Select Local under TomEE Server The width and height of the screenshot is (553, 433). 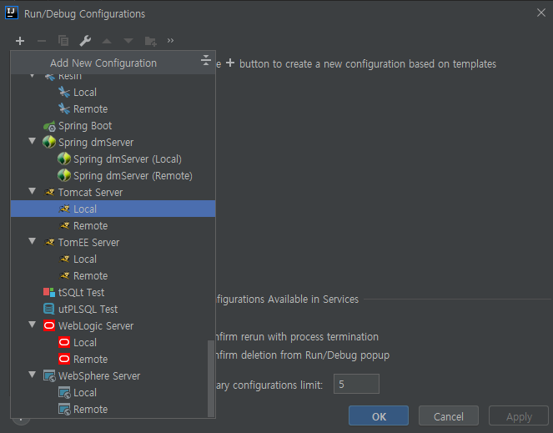pos(85,259)
